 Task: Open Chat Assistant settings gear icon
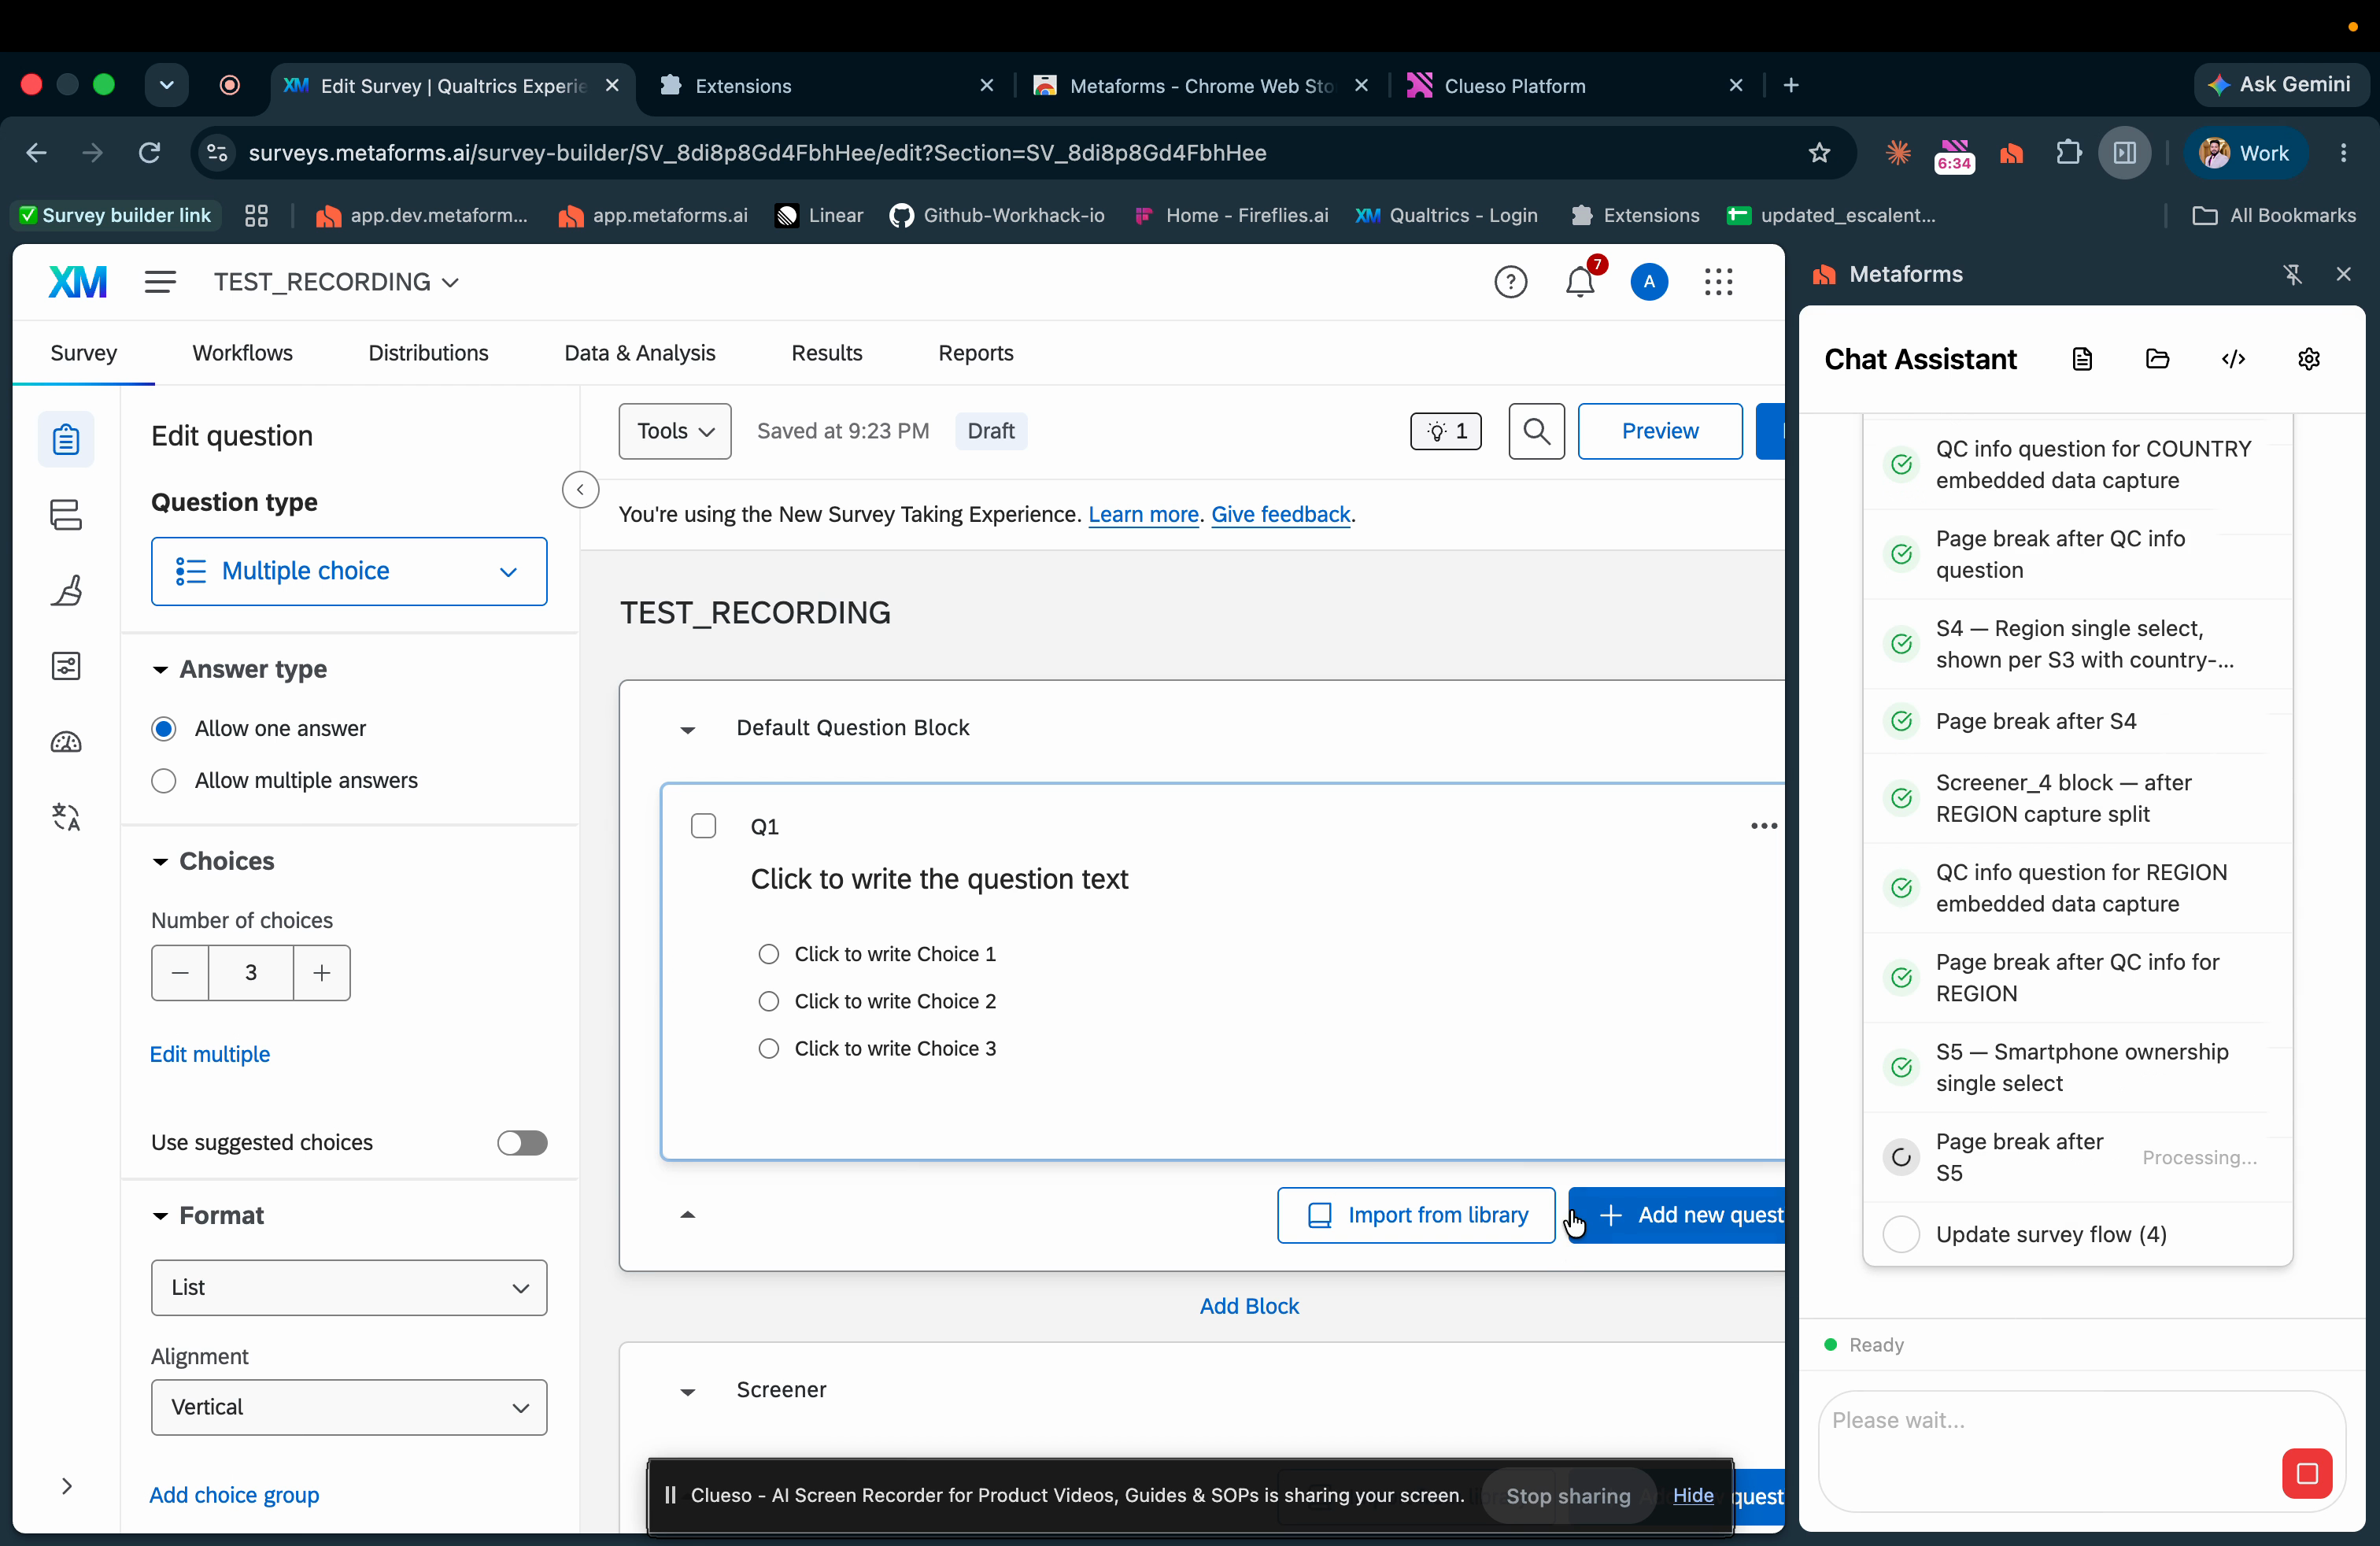[x=2308, y=359]
